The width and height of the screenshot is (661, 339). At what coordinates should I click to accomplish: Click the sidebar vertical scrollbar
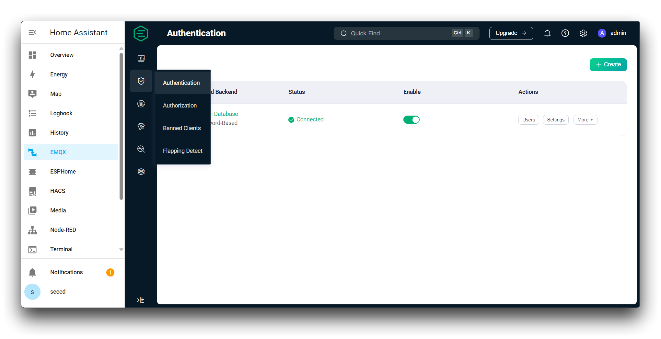[121, 126]
